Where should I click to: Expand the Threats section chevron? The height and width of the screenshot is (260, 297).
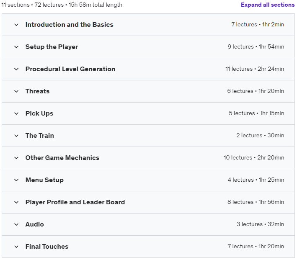[16, 91]
